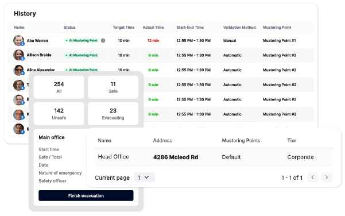The width and height of the screenshot is (345, 216).
Task: Click the History heading
Action: coord(25,13)
